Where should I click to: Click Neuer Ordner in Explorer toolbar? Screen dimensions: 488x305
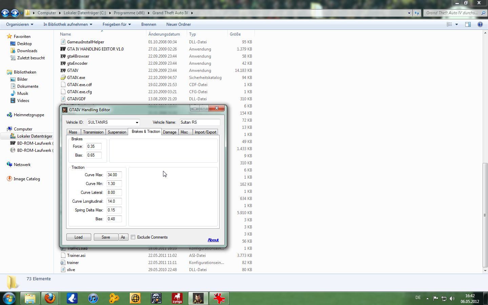click(179, 24)
